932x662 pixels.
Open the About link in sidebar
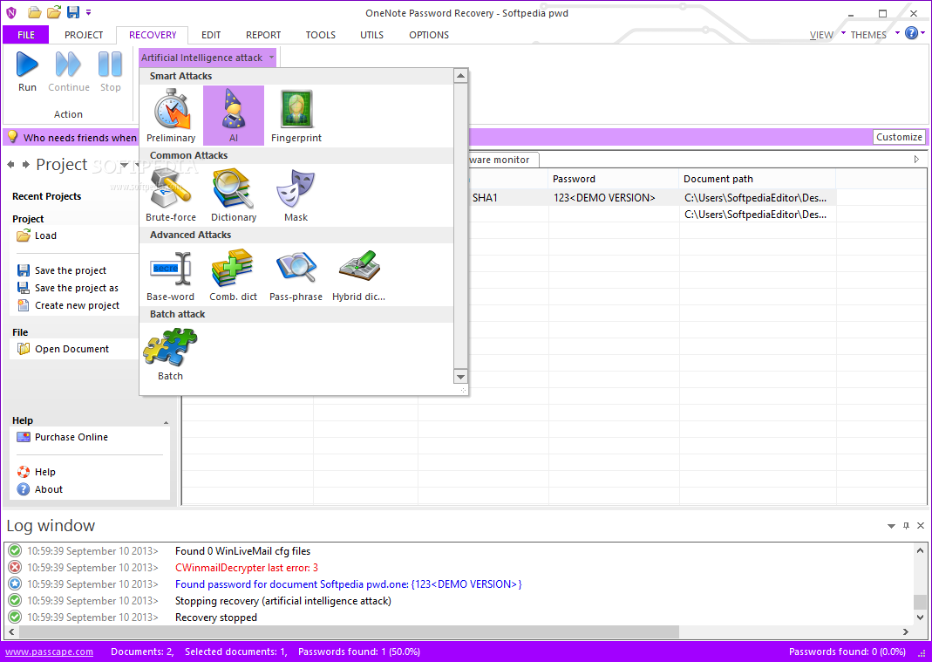(x=40, y=489)
